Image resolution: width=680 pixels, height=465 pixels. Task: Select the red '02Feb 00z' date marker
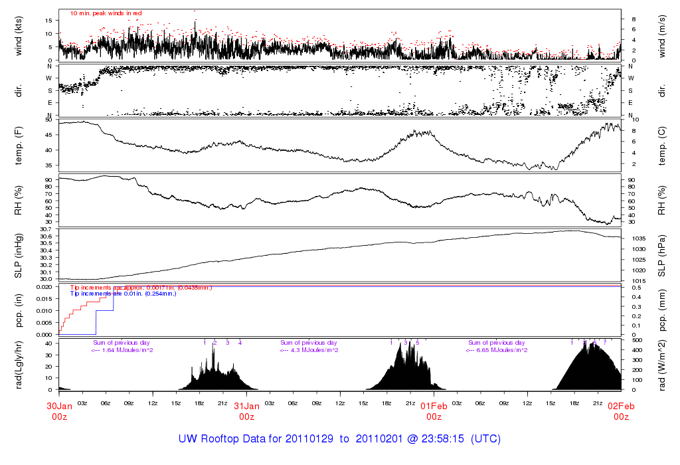pyautogui.click(x=621, y=411)
